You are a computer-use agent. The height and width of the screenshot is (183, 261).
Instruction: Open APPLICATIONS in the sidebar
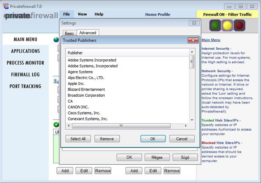coord(26,51)
